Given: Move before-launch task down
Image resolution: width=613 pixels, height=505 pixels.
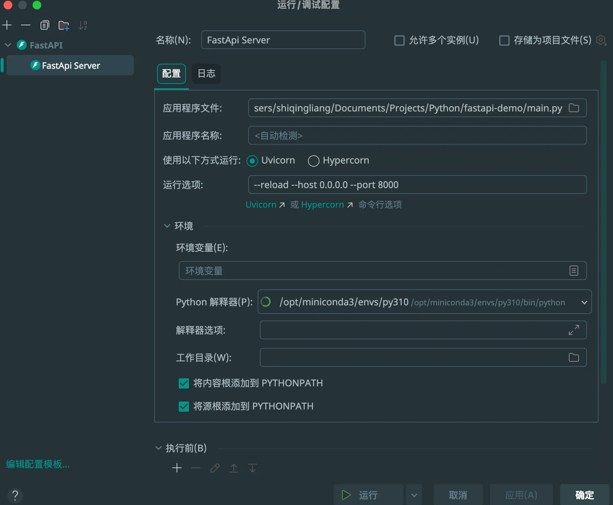Looking at the screenshot, I should coord(253,468).
